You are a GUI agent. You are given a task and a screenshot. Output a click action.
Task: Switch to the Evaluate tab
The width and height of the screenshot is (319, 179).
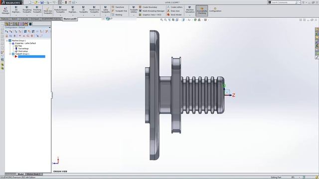[24, 19]
